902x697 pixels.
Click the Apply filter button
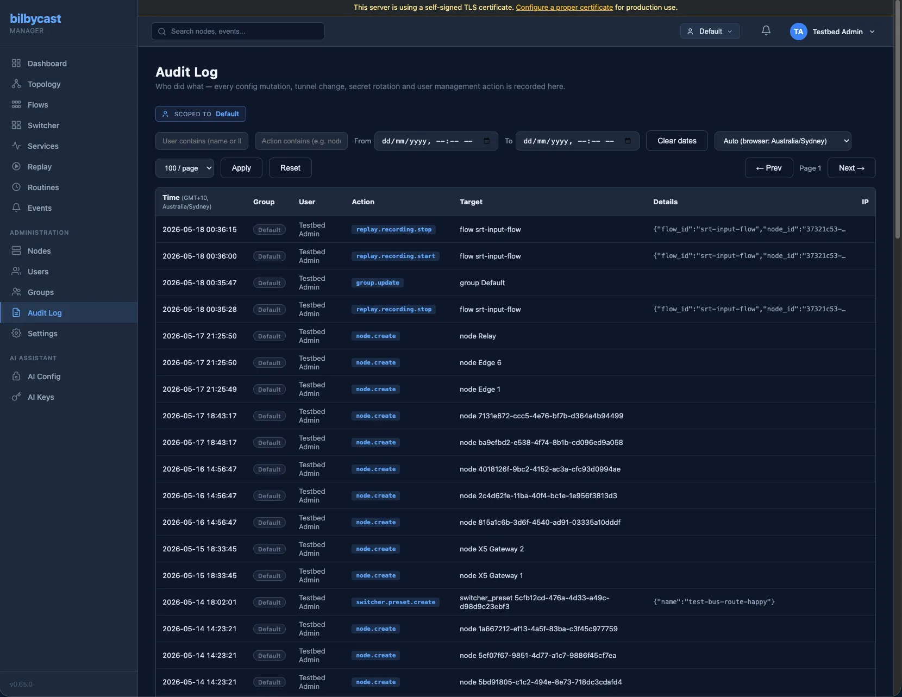tap(241, 168)
